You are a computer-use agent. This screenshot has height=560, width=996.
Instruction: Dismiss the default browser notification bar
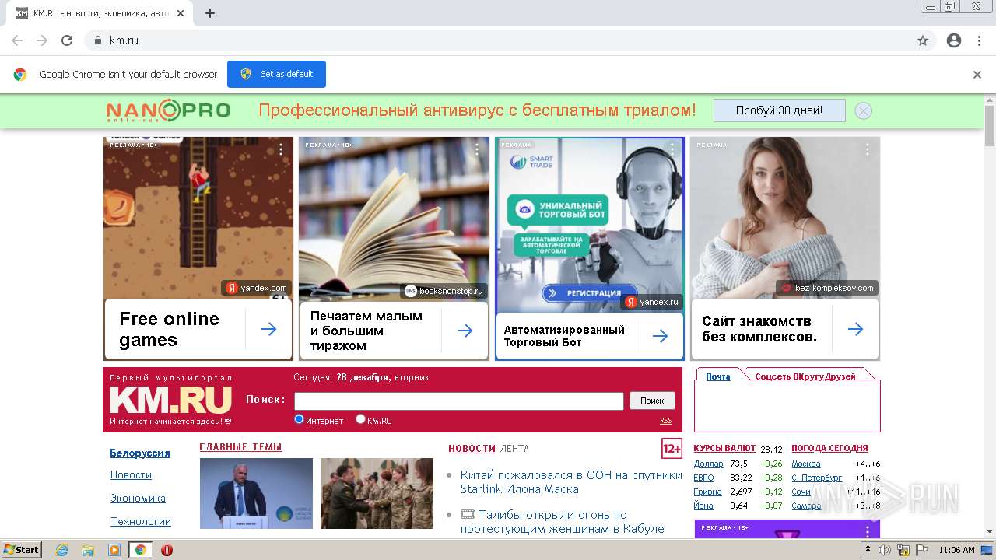(x=977, y=75)
